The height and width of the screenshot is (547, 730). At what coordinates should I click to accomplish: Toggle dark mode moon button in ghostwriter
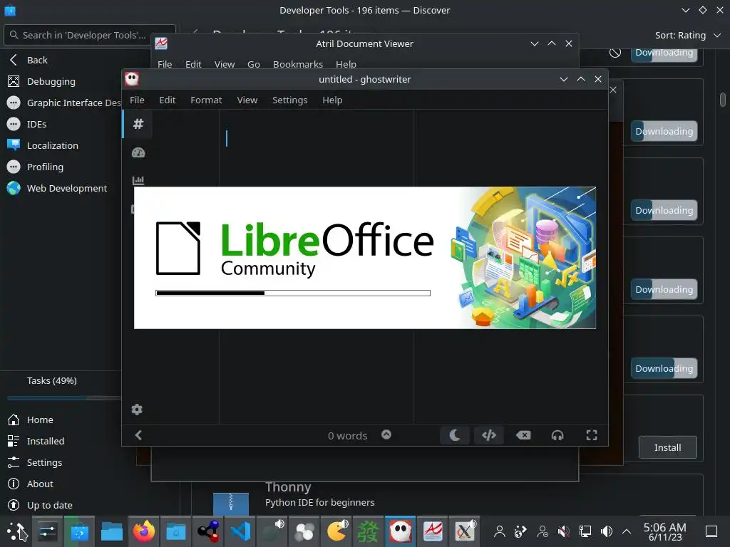[x=455, y=435]
